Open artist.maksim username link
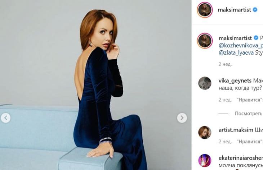 tap(236, 130)
